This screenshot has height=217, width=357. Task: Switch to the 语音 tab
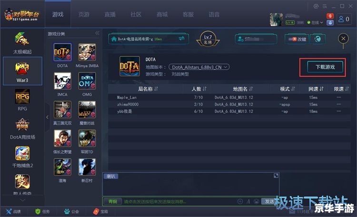pyautogui.click(x=214, y=14)
